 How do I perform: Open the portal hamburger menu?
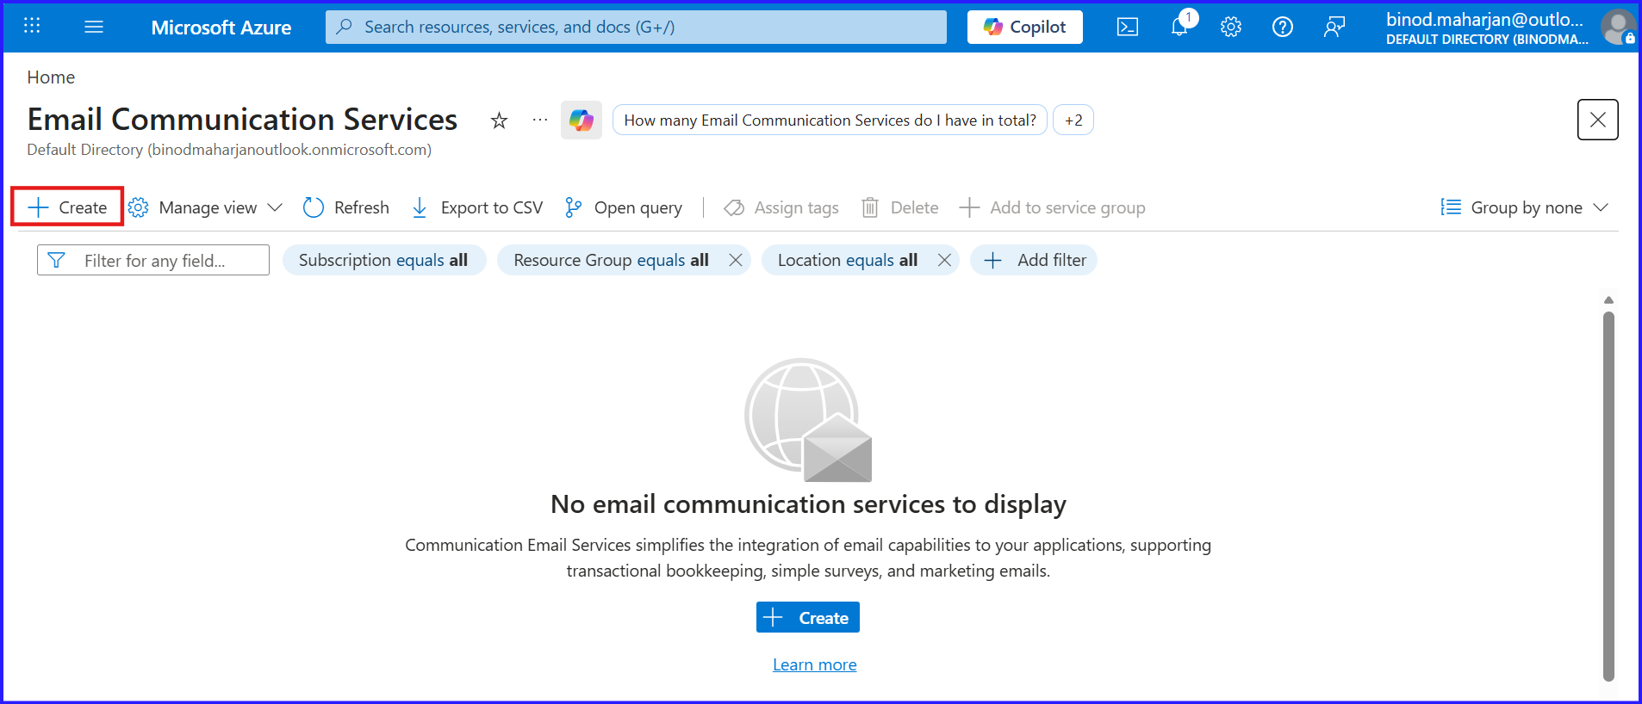coord(94,27)
